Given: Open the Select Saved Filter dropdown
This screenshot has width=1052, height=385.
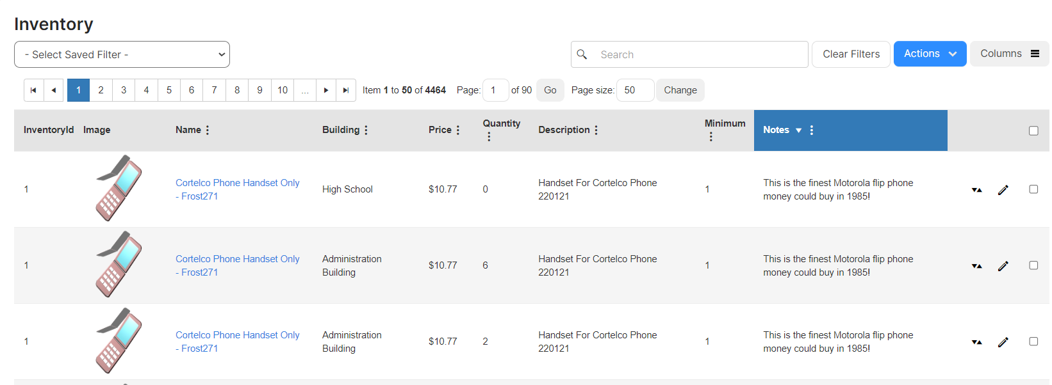Looking at the screenshot, I should pyautogui.click(x=122, y=54).
